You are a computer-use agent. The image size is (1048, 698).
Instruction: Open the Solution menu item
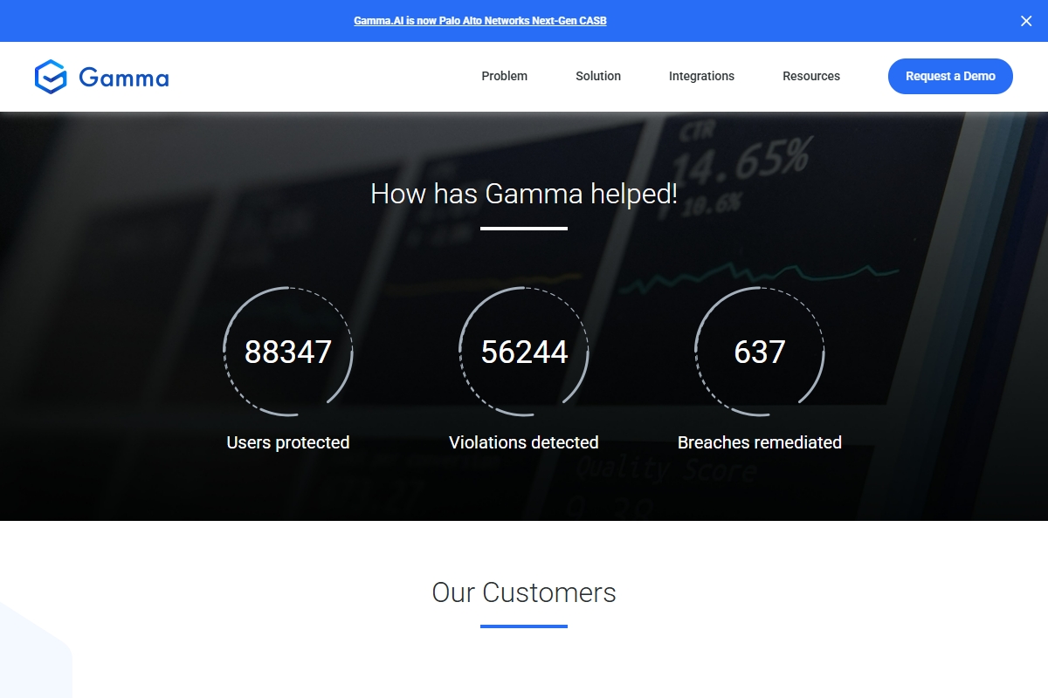pos(597,76)
